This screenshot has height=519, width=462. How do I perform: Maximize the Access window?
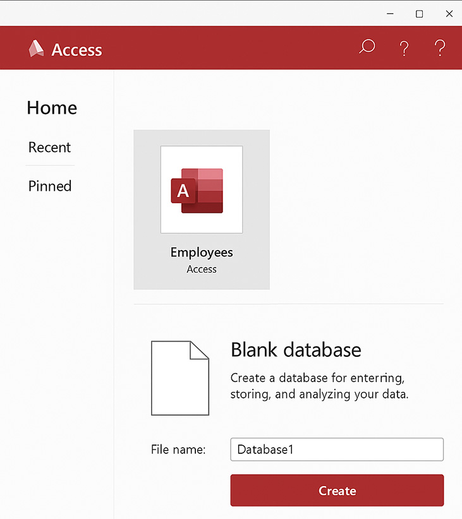click(419, 13)
